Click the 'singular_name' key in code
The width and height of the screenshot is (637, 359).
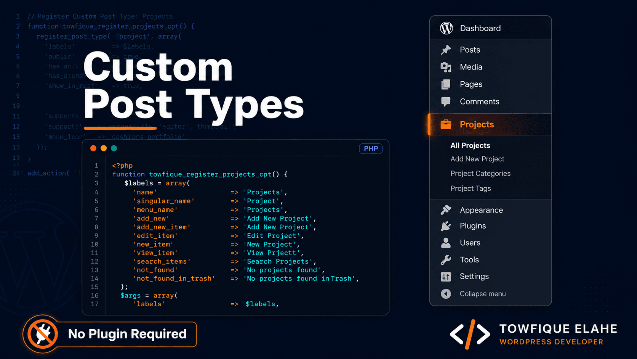click(x=164, y=201)
